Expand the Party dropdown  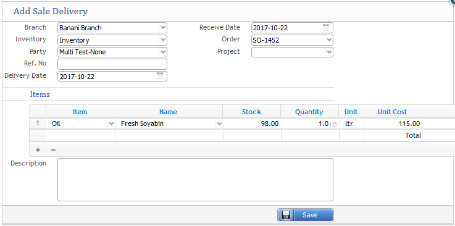click(163, 52)
